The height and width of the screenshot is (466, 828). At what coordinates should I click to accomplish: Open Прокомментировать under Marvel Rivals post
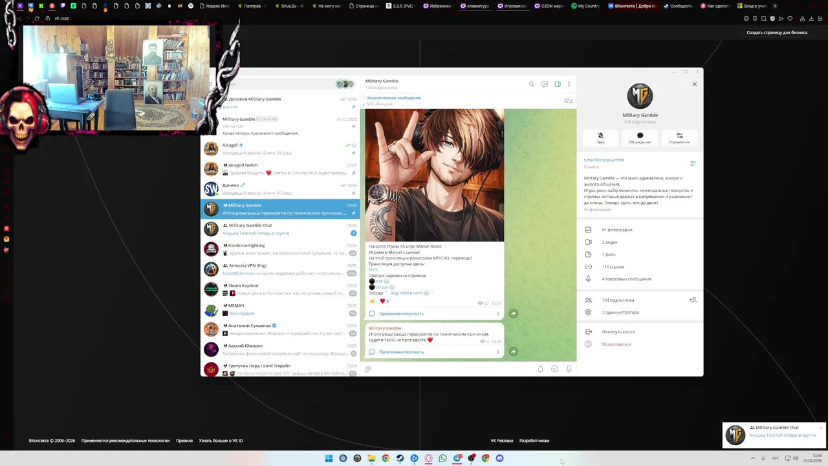pos(435,313)
